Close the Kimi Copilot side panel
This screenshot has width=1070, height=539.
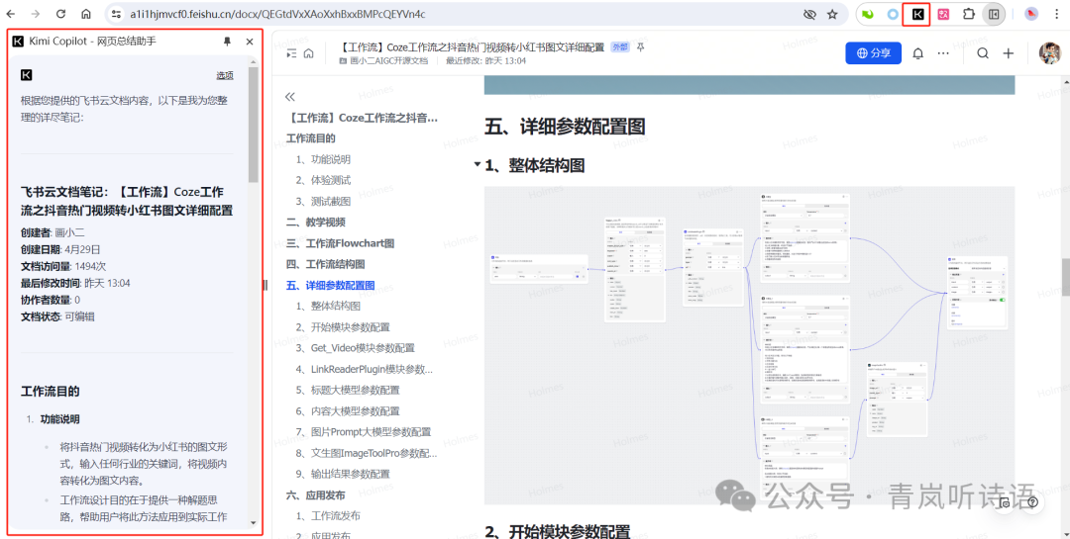(x=250, y=42)
